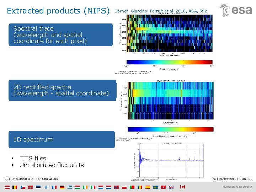Select the Czech Republic flag
This screenshot has width=256, height=192.
(x=23, y=187)
